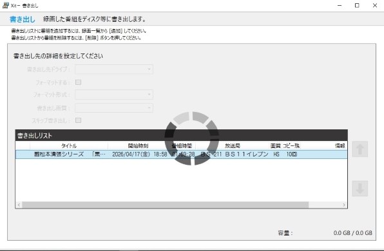The height and width of the screenshot is (251, 384).
Task: Select the 松本清張シリーズ program row
Action: (181, 154)
